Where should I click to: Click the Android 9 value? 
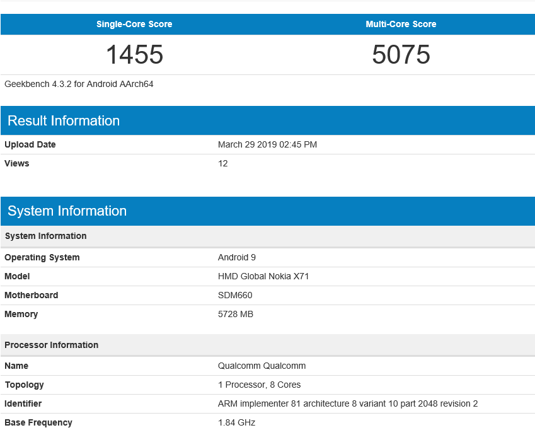237,257
